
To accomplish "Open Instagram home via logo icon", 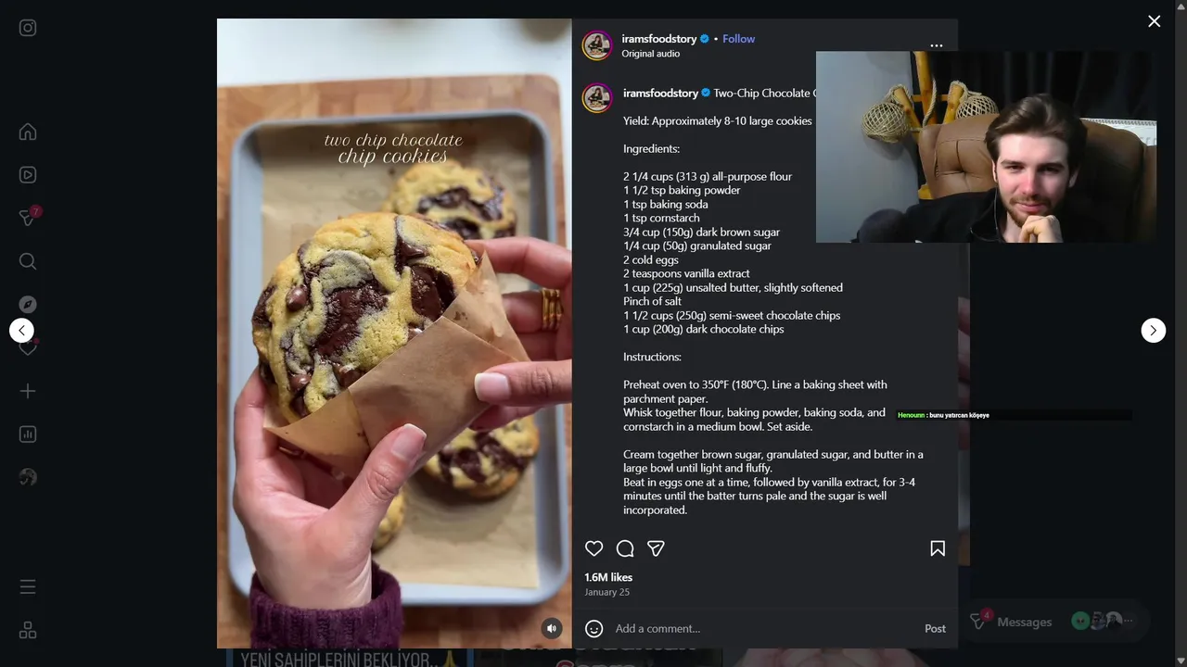I will click(28, 28).
